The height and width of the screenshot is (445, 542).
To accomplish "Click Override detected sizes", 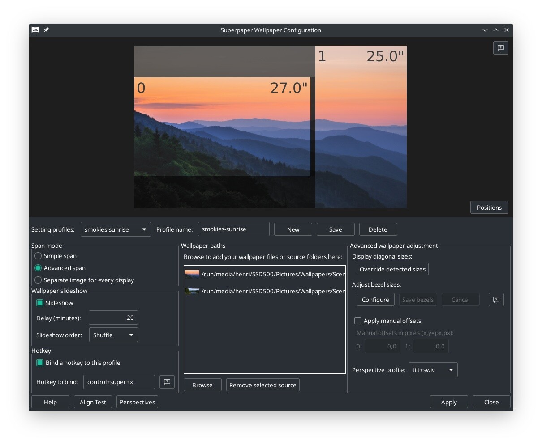I will coord(392,269).
